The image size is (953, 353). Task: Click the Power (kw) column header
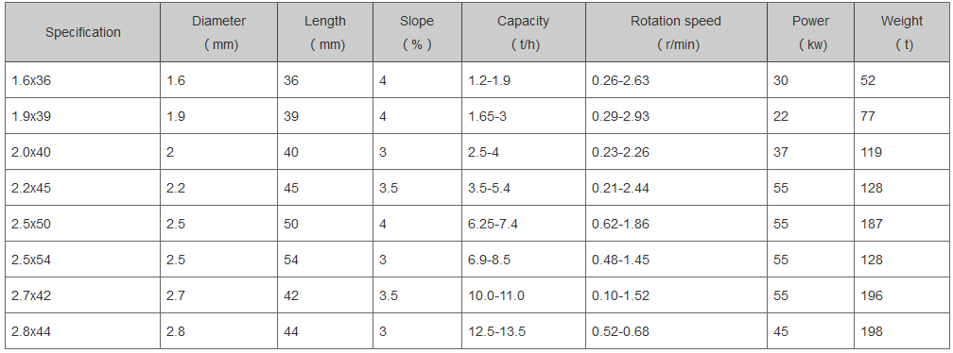coord(810,33)
